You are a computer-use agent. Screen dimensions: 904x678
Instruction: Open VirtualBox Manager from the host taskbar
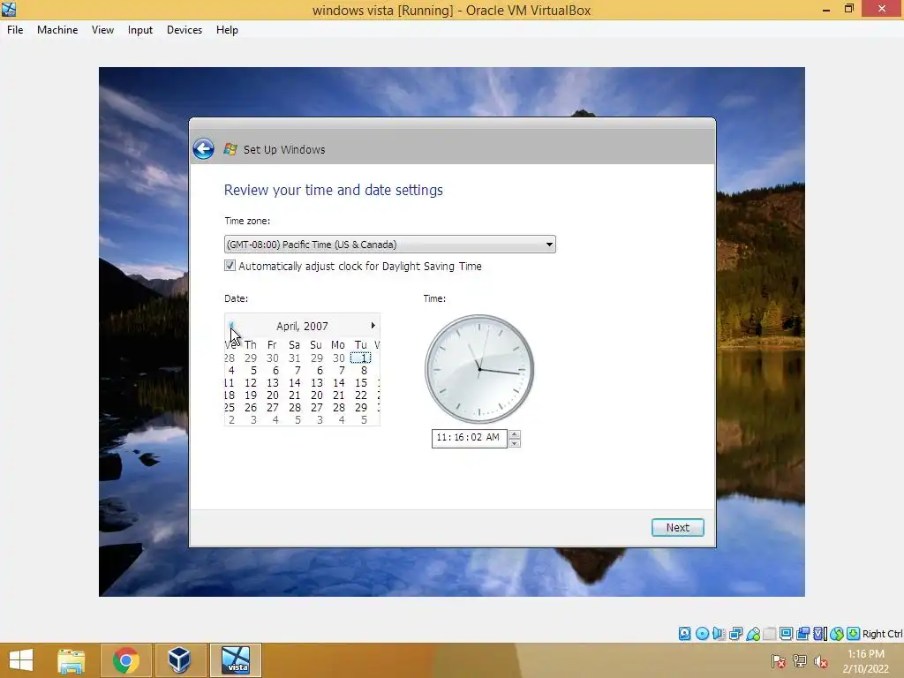point(179,660)
